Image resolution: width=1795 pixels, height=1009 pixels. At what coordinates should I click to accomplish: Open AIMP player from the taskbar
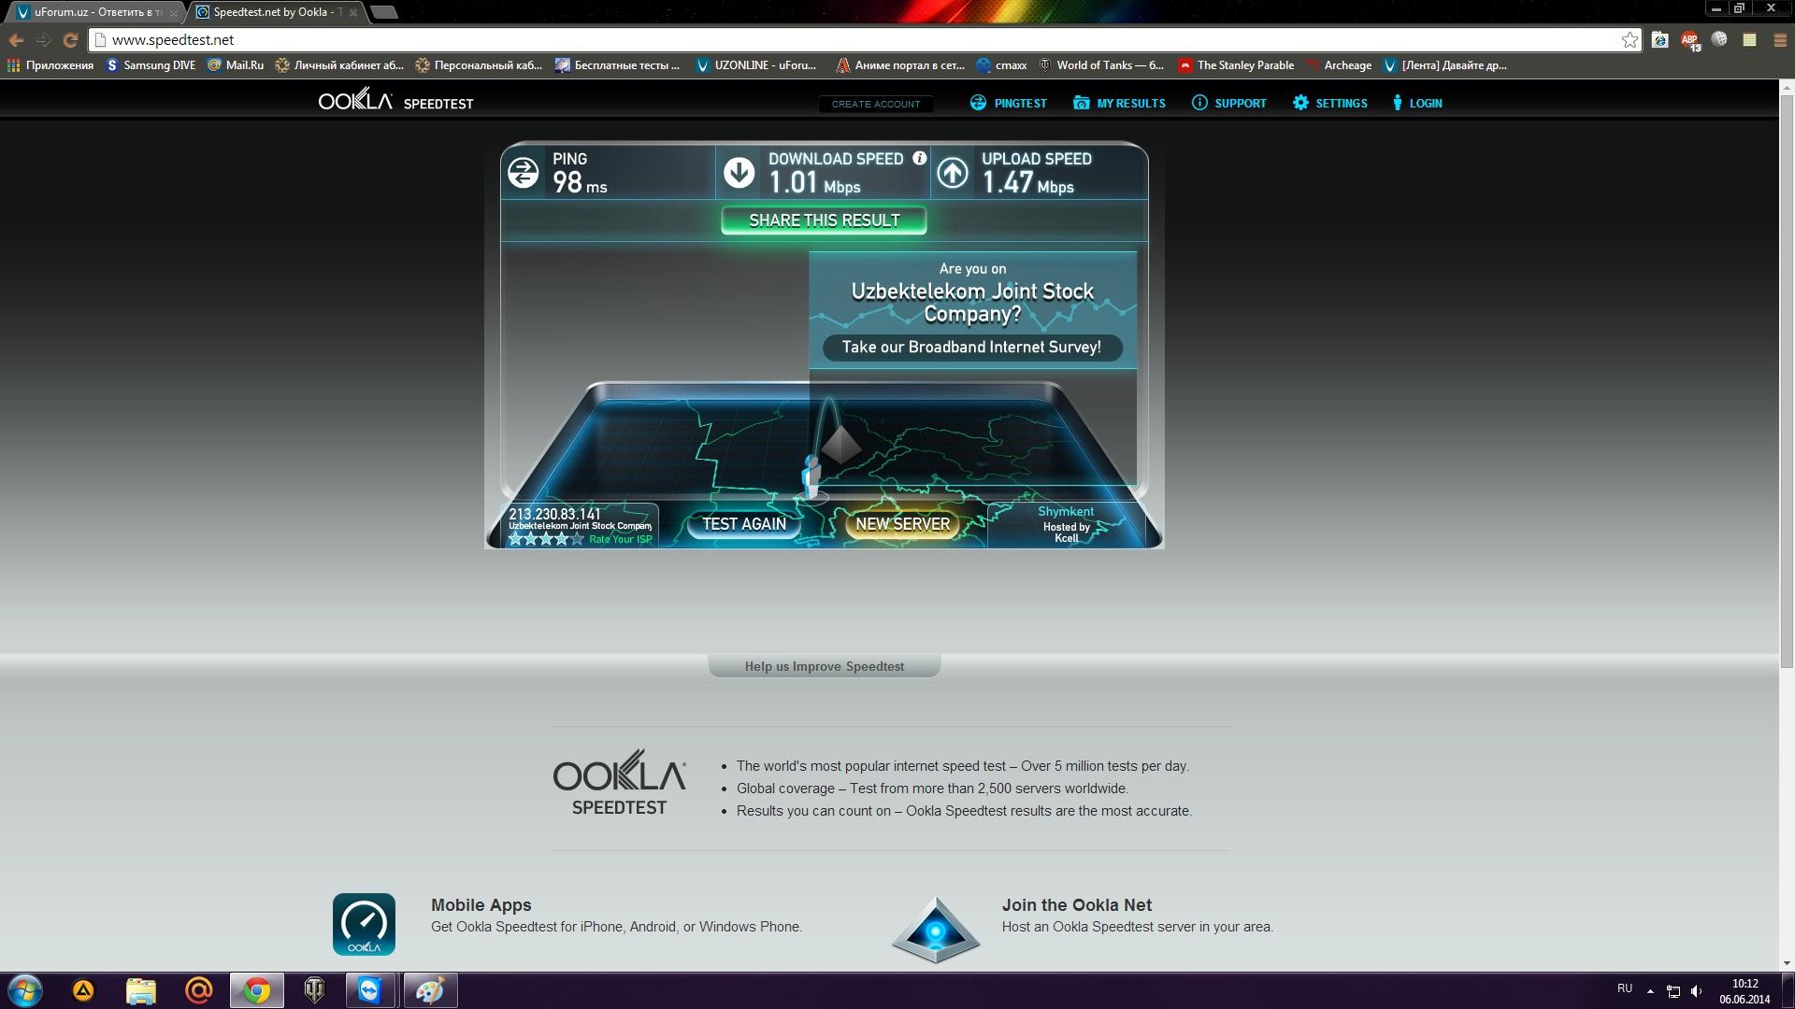point(83,990)
